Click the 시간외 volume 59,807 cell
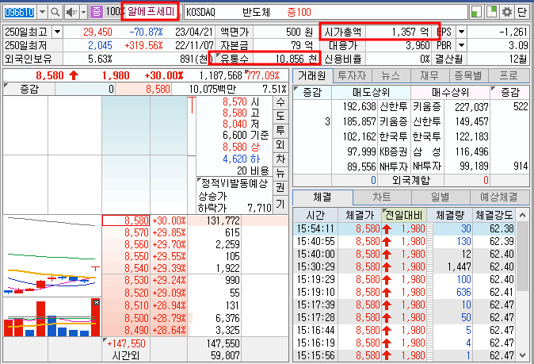534x364 pixels. 214,355
